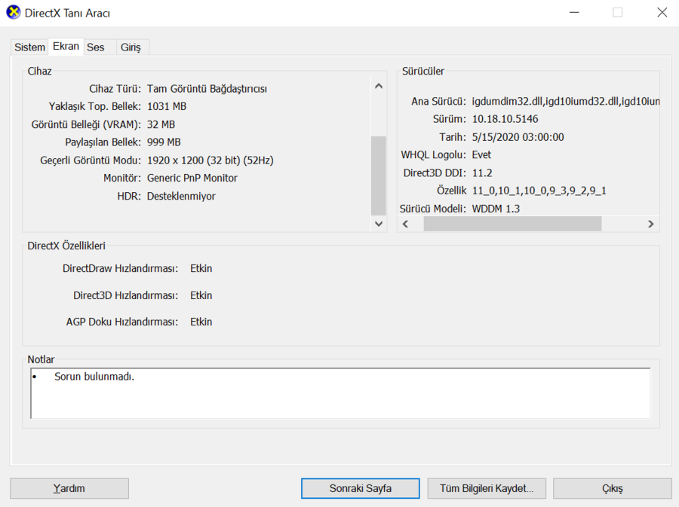The width and height of the screenshot is (679, 507).
Task: Click the Çıkış button
Action: pyautogui.click(x=613, y=488)
